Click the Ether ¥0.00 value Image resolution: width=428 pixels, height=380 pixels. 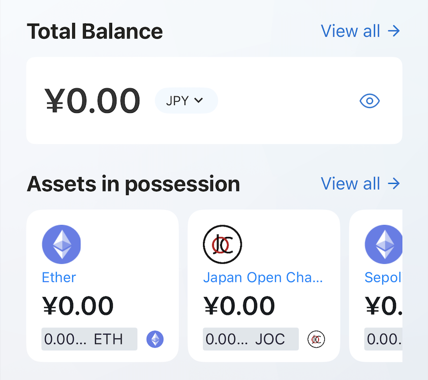[x=78, y=306]
